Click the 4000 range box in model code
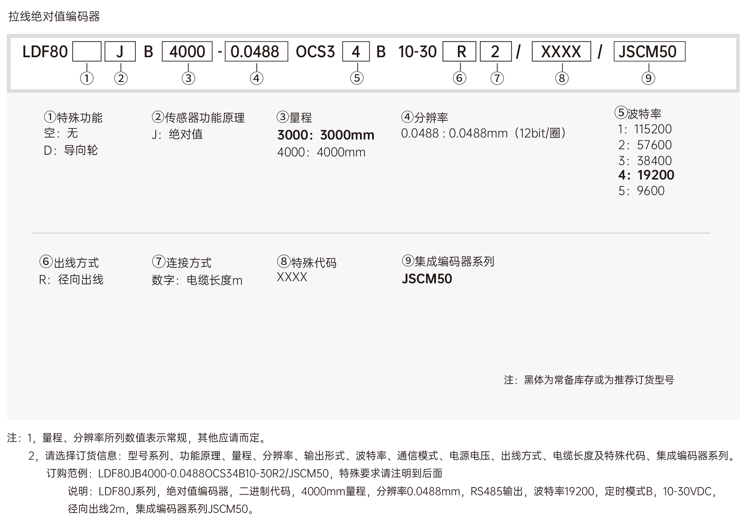 [187, 52]
